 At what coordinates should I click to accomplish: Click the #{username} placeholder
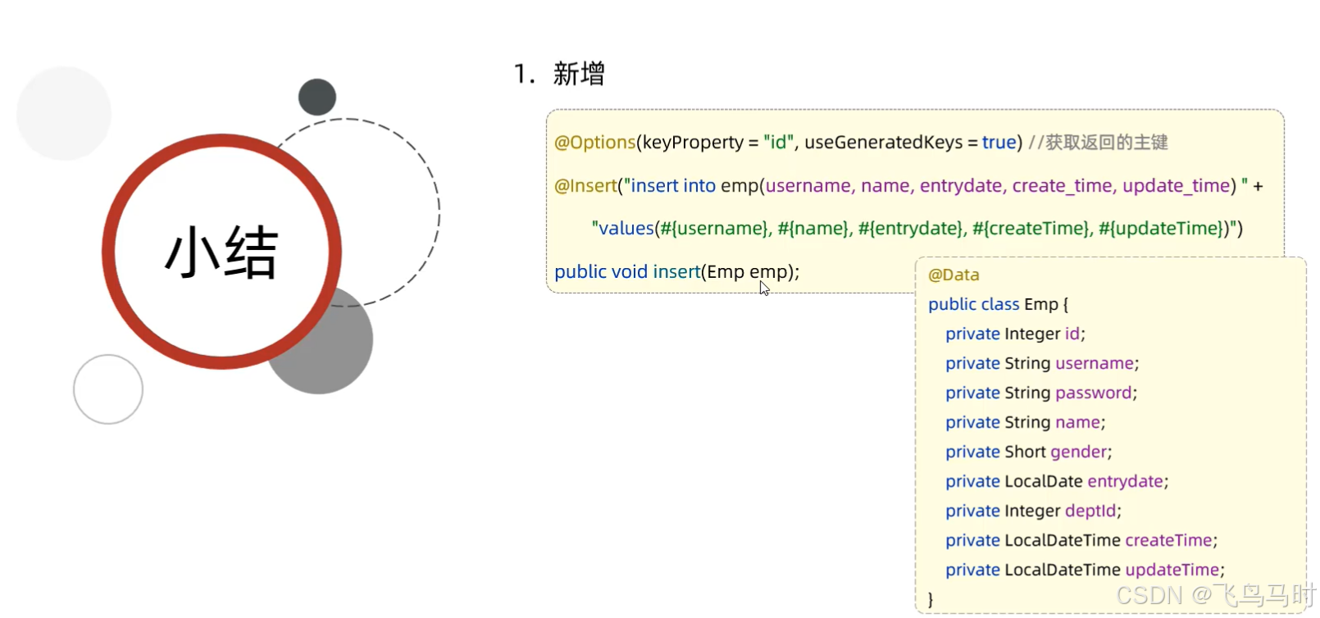coord(714,229)
